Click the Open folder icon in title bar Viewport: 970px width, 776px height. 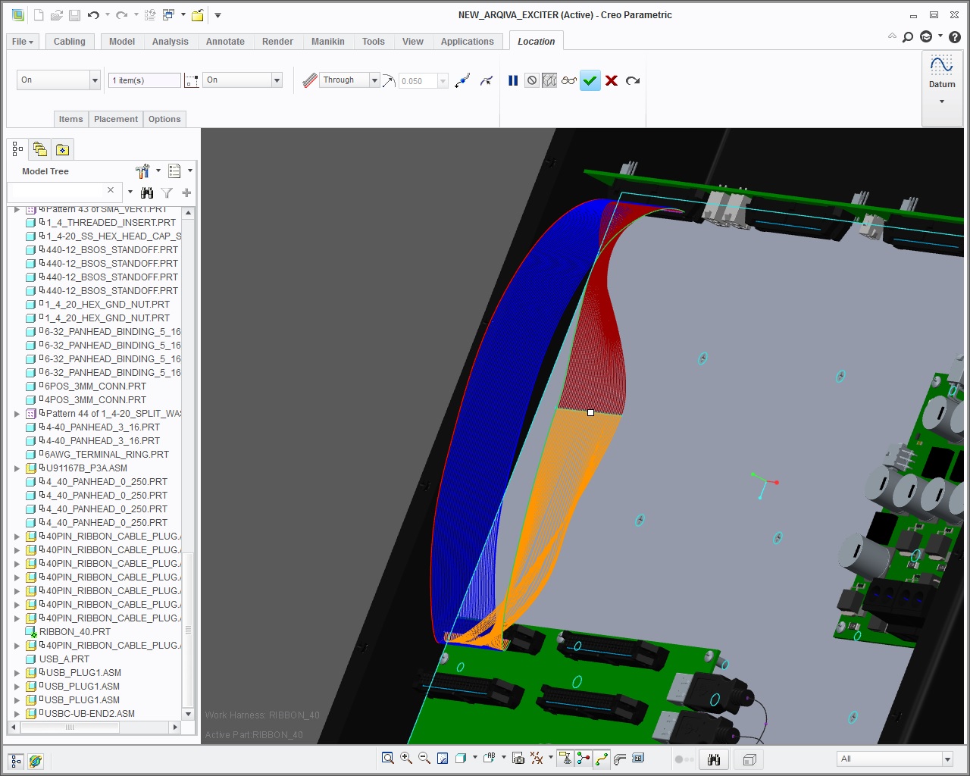56,15
